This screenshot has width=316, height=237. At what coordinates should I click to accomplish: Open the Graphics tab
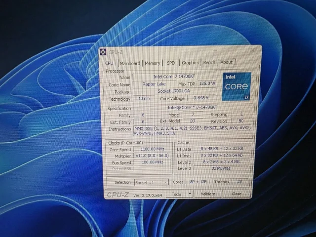click(x=190, y=63)
